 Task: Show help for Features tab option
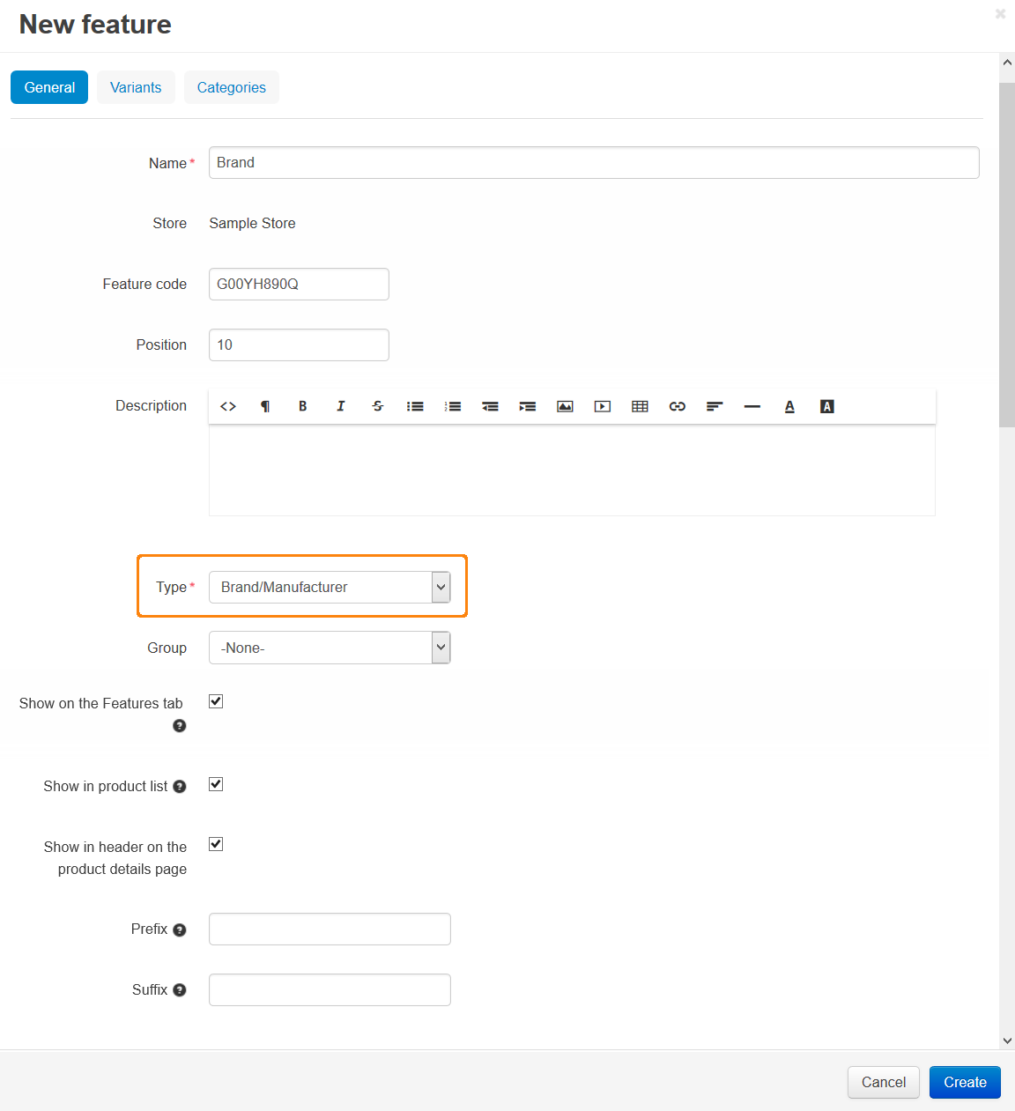180,726
